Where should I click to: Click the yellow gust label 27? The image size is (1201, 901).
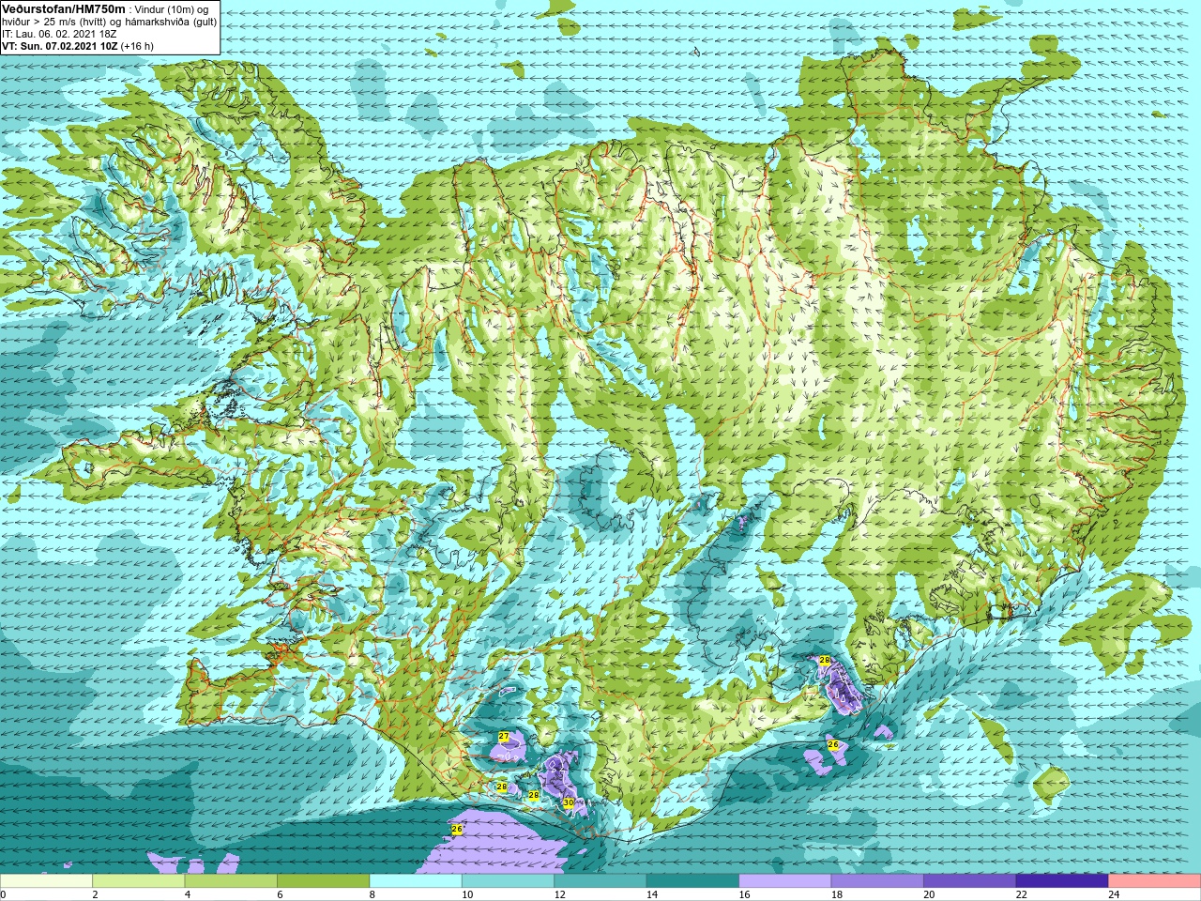coord(504,737)
